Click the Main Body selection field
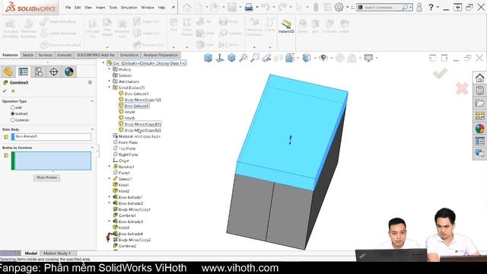Screen dimensions: 487x274 51,136
